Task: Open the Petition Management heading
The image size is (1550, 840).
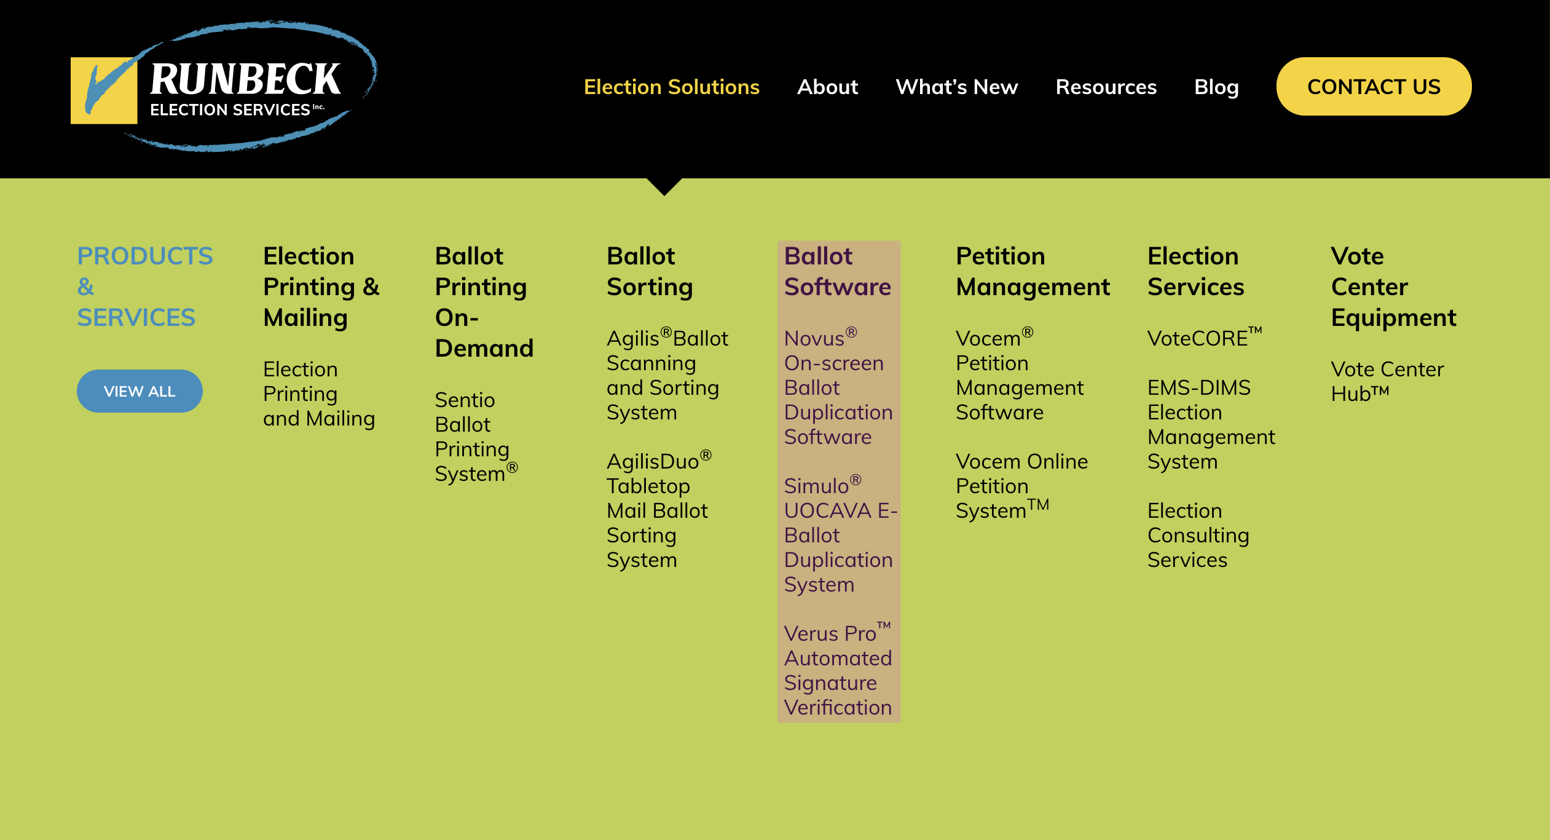Action: pos(1033,271)
